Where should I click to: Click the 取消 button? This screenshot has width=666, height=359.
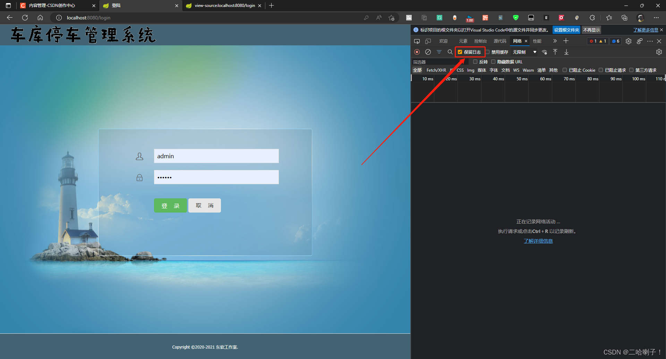click(205, 206)
